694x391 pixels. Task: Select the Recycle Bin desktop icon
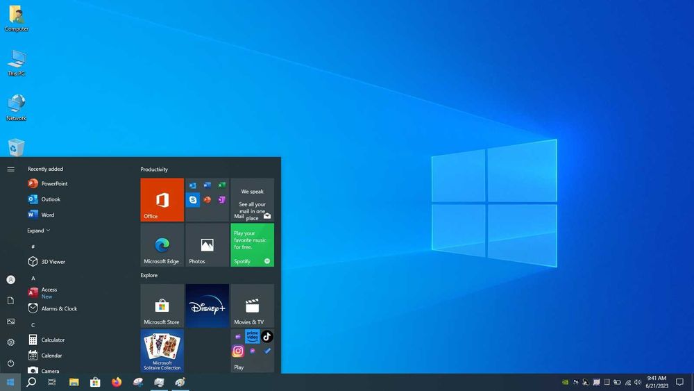(17, 147)
